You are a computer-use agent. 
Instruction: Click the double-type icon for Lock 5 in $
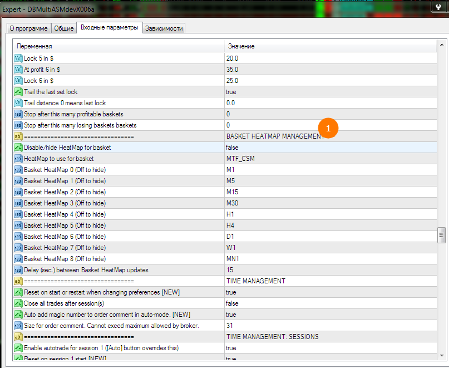pyautogui.click(x=18, y=58)
